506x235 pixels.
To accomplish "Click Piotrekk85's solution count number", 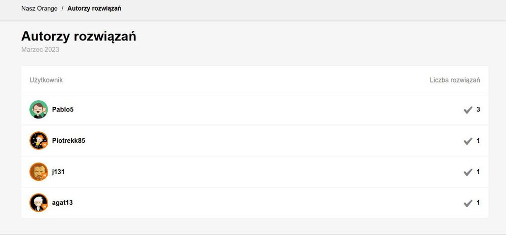I will point(478,141).
